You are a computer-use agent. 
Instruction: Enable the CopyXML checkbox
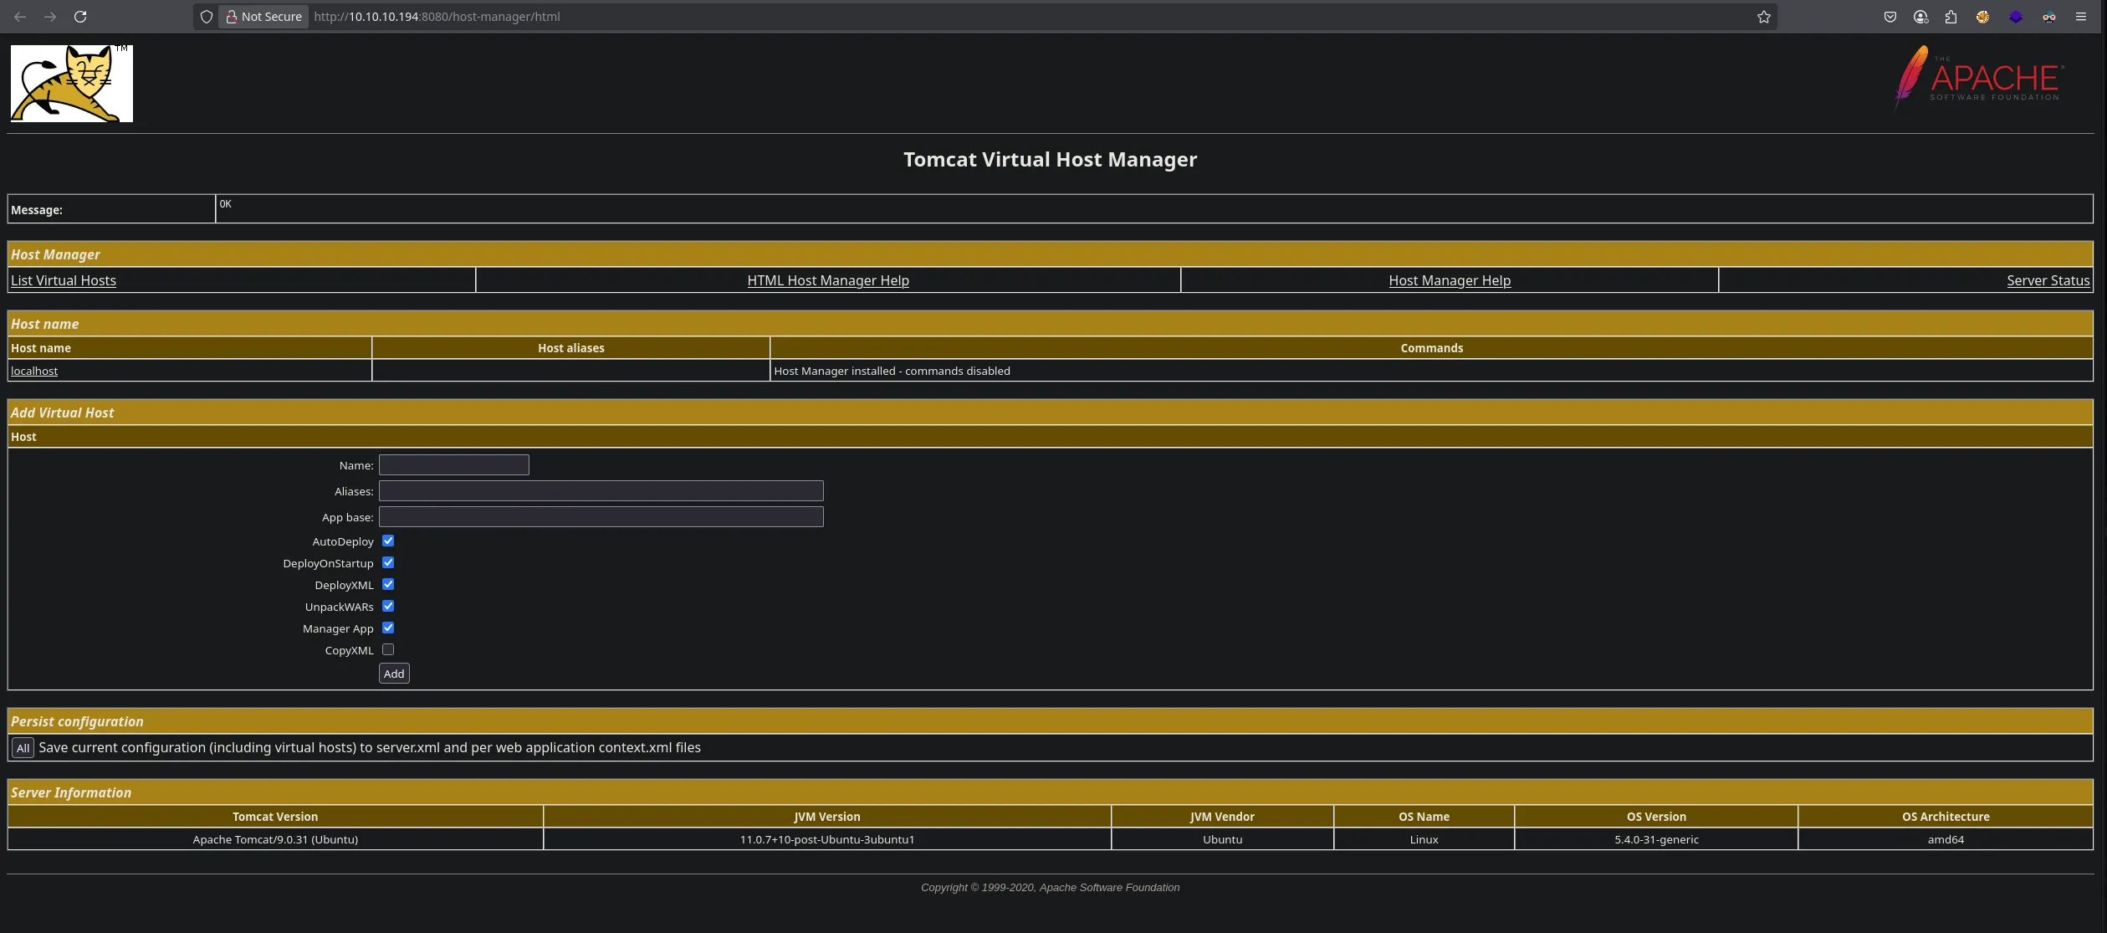(388, 650)
